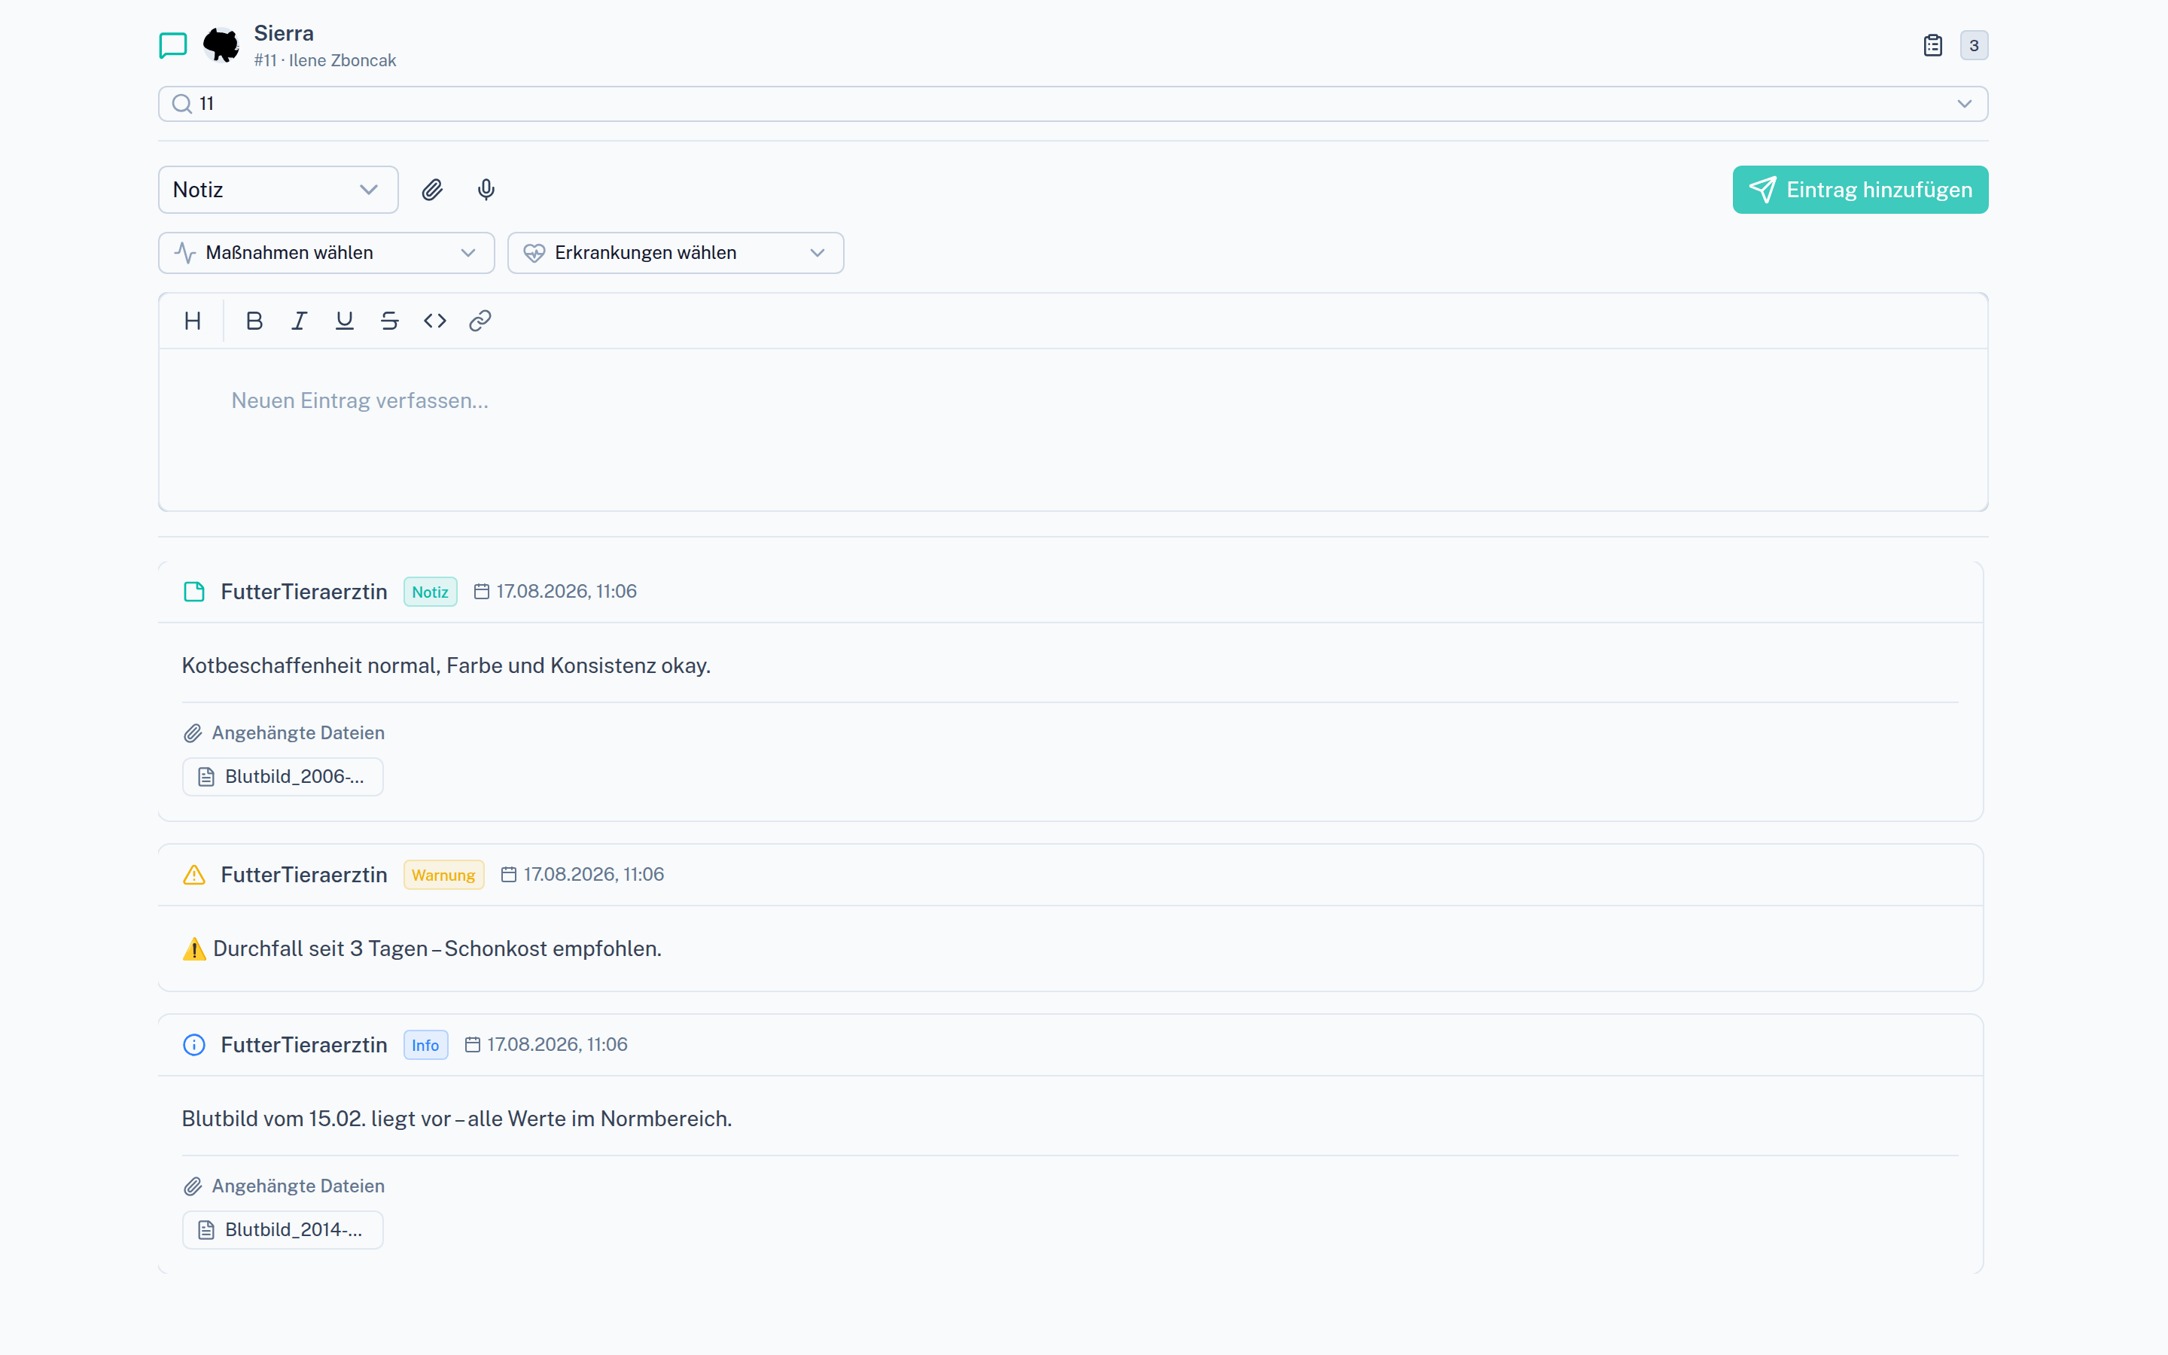Screen dimensions: 2168x1355
Task: Attach a file with the paperclip icon
Action: click(x=432, y=190)
